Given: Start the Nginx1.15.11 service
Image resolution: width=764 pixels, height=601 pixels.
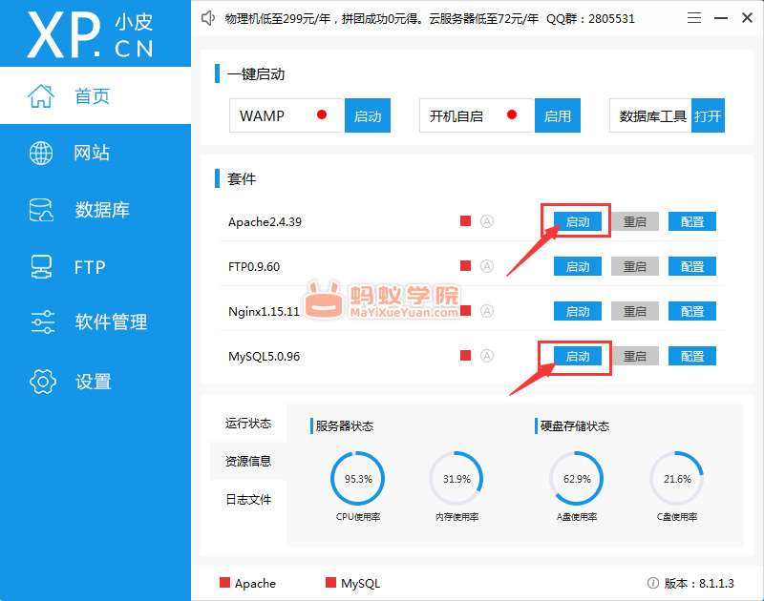Looking at the screenshot, I should (x=578, y=311).
